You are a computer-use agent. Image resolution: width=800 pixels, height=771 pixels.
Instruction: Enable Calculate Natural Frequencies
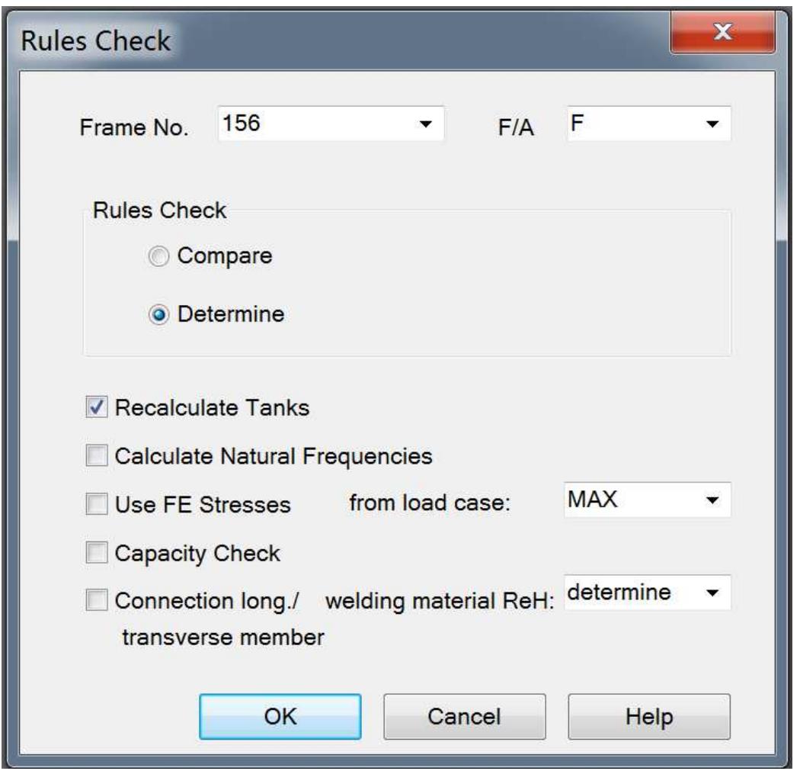(x=97, y=456)
